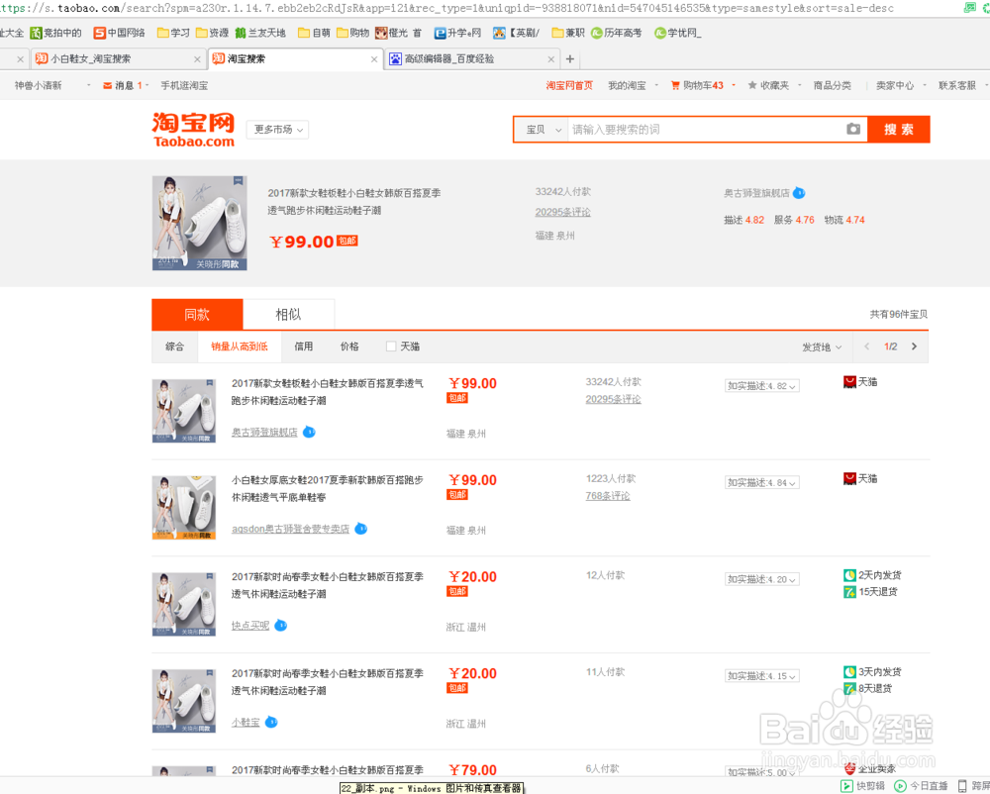Open the 宝贝 search type dropdown
Screen dimensions: 990x794
click(543, 130)
